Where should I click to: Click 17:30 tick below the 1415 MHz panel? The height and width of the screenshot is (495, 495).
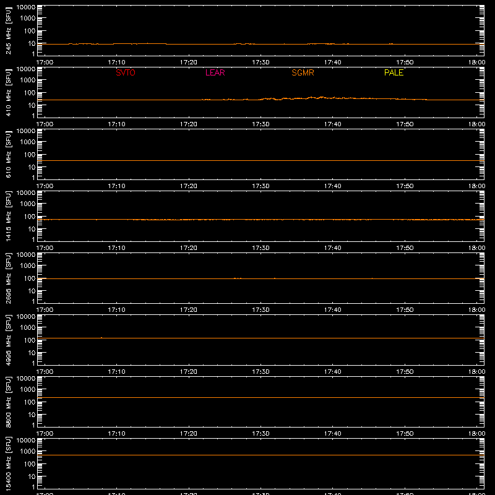[x=260, y=248]
